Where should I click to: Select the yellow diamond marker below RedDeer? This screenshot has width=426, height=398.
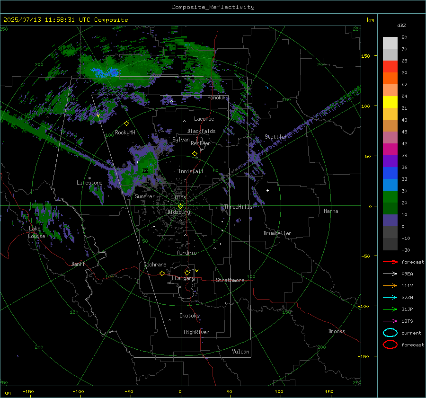(x=195, y=154)
